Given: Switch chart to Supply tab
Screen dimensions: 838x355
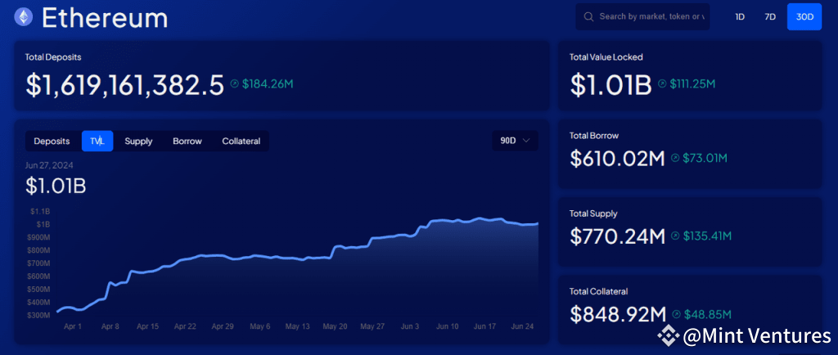Looking at the screenshot, I should (x=138, y=142).
